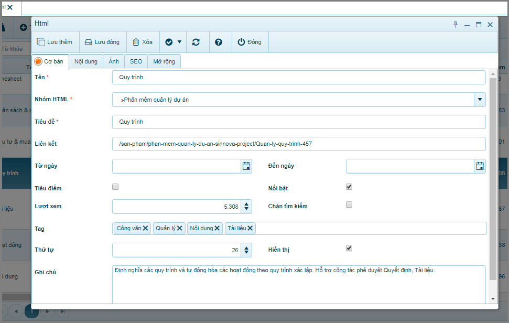Click the Lượt xem number field
Viewport: 509px width, 323px height.
177,207
